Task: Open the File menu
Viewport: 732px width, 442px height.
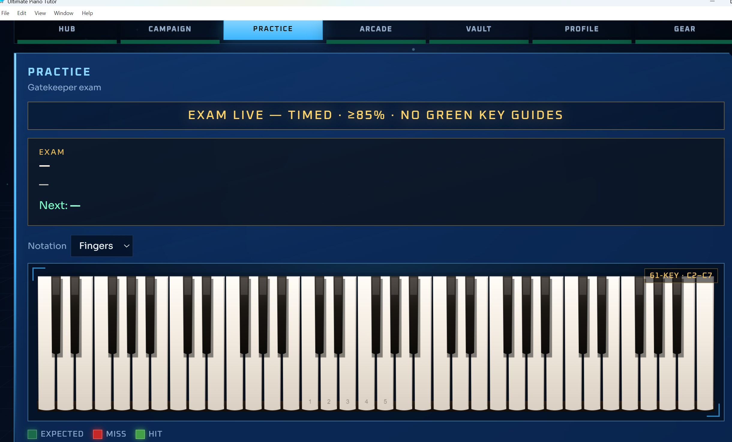Action: coord(5,13)
